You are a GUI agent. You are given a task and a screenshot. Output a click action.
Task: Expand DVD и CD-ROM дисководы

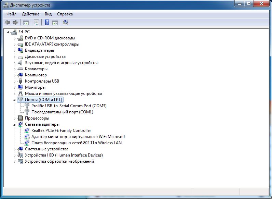click(x=15, y=38)
